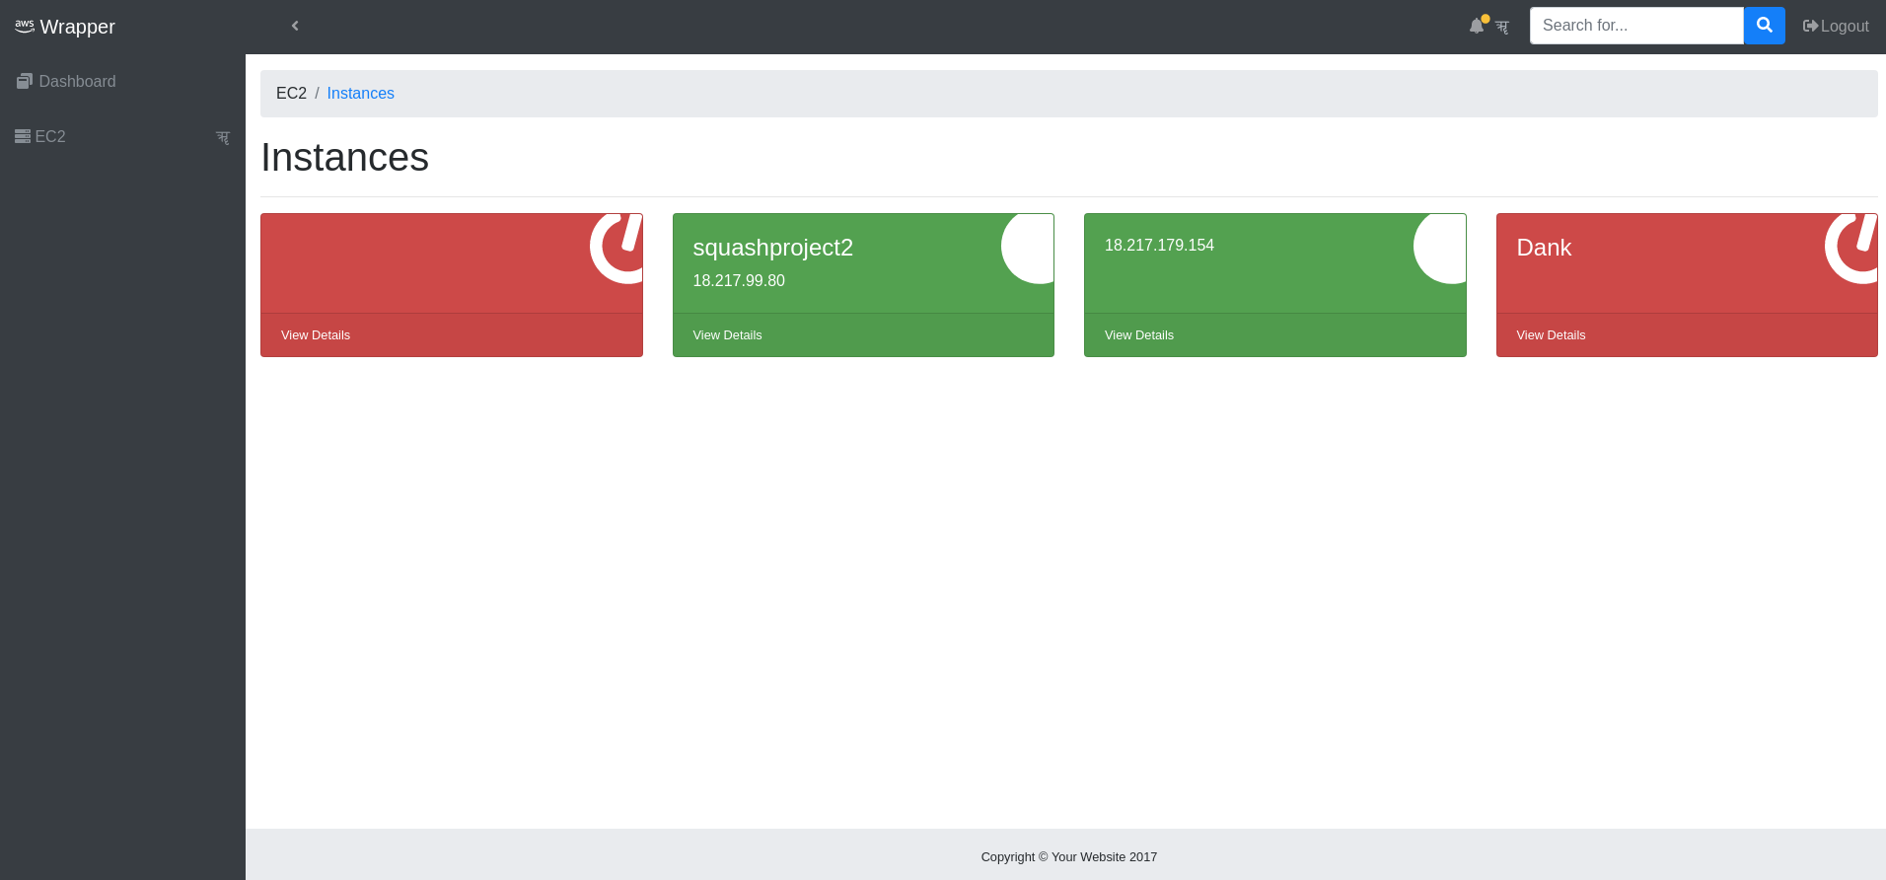The height and width of the screenshot is (880, 1886).
Task: Click the EC2 breadcrumb text
Action: click(x=291, y=93)
